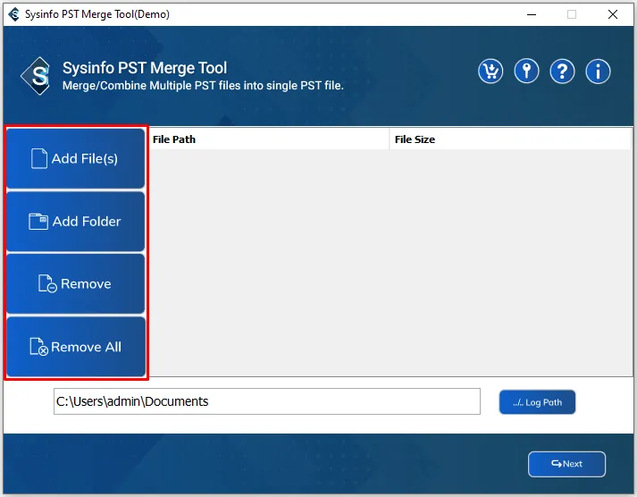Click Remove to delete selected file
637x497 pixels.
[x=76, y=284]
